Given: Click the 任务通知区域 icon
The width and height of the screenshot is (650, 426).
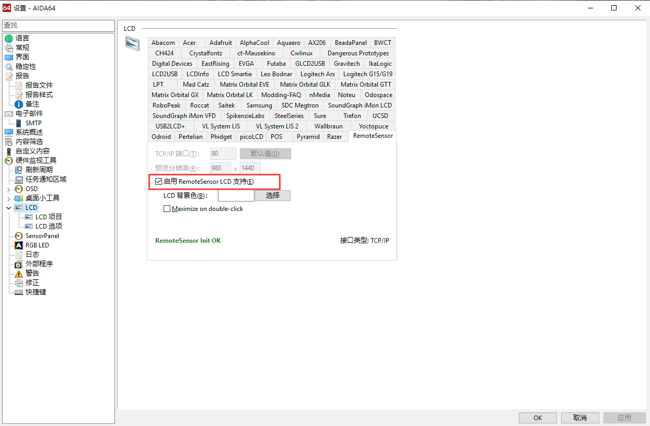Looking at the screenshot, I should click(x=19, y=179).
